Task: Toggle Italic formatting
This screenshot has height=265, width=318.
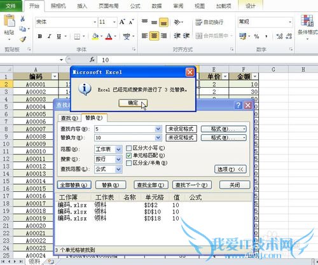Action: (x=49, y=36)
